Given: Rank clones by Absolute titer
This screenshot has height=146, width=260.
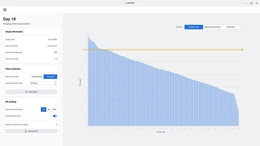Looking at the screenshot, I should 194,27.
